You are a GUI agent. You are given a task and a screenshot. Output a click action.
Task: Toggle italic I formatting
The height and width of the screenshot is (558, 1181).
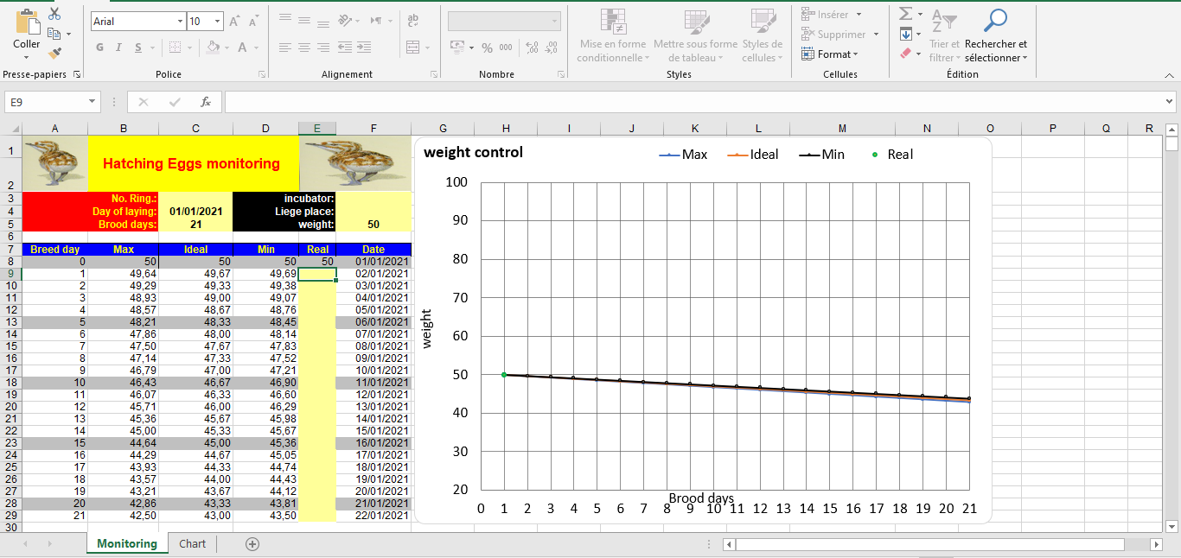(118, 48)
